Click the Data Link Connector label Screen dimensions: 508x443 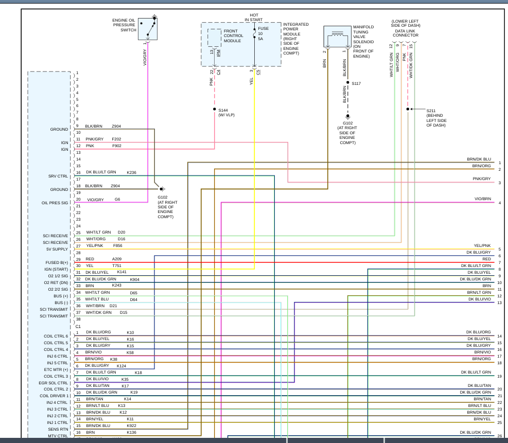click(x=407, y=33)
